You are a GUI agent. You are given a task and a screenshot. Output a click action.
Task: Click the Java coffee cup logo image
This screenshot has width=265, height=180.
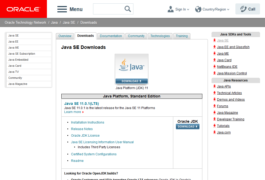(131, 66)
